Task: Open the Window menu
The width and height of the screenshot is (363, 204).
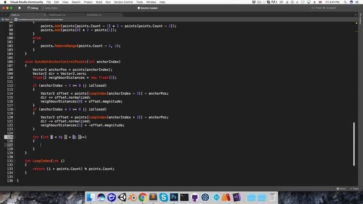Action: (x=151, y=2)
